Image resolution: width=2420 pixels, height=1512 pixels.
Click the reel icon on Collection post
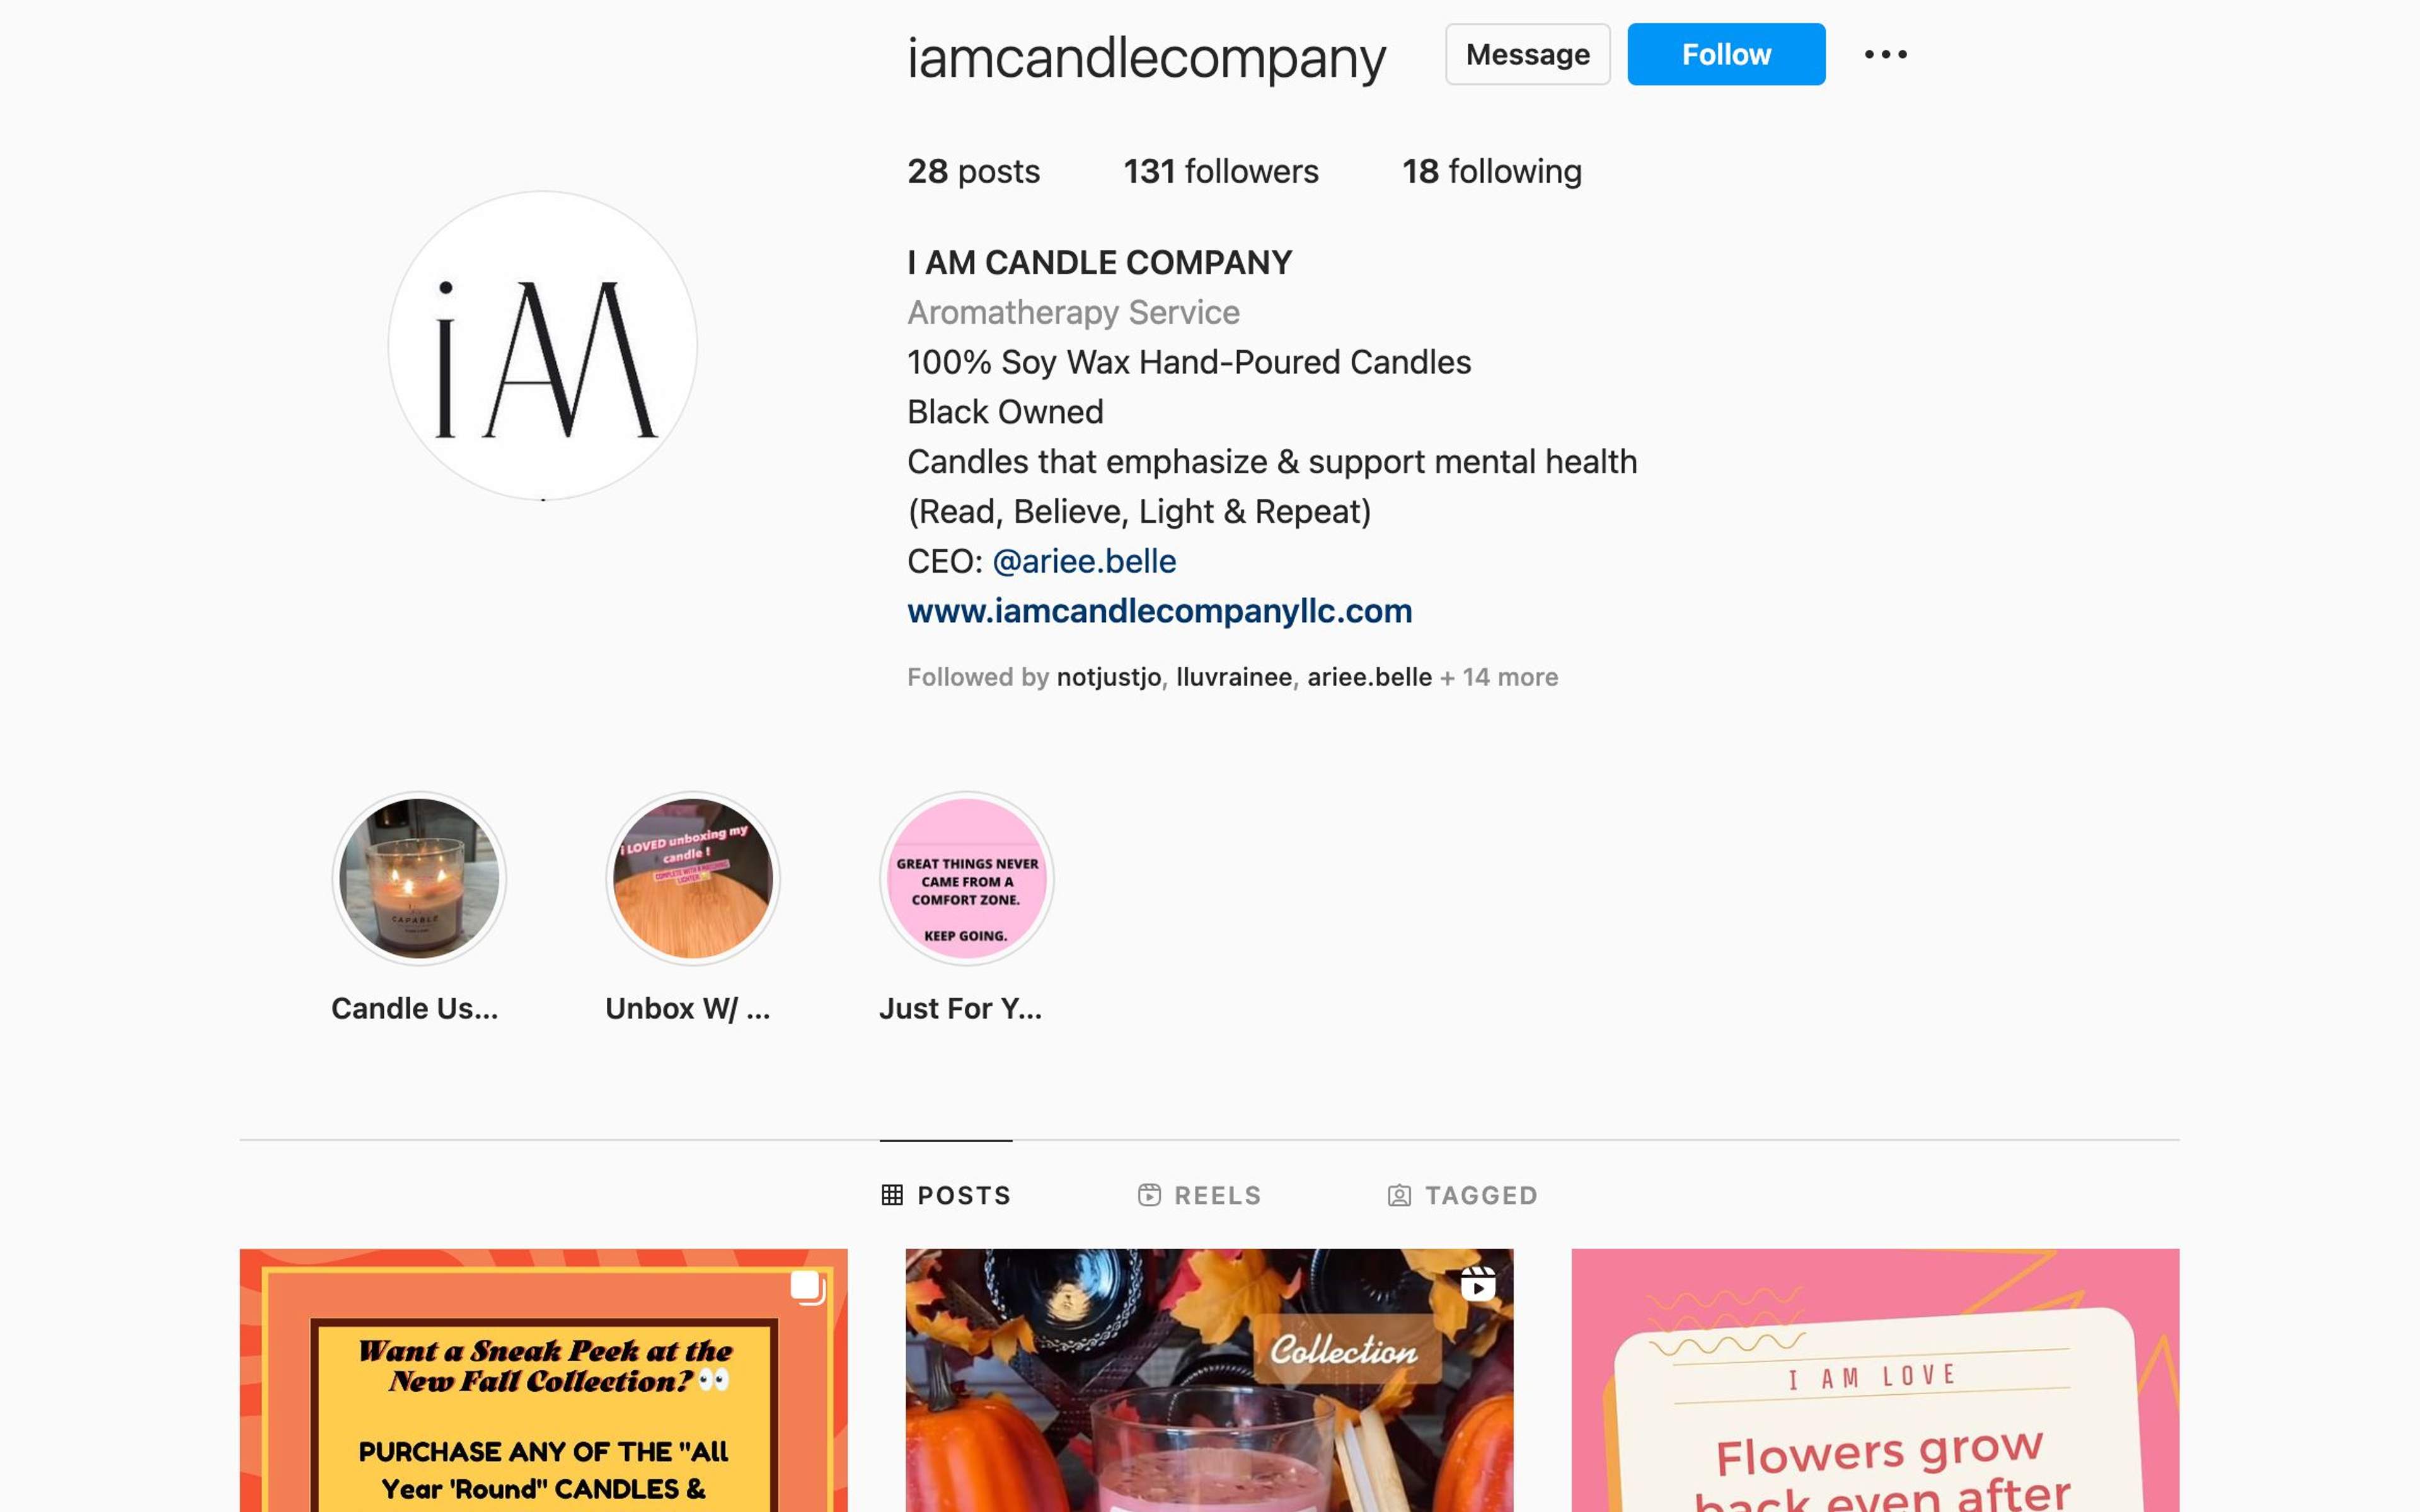tap(1477, 1284)
